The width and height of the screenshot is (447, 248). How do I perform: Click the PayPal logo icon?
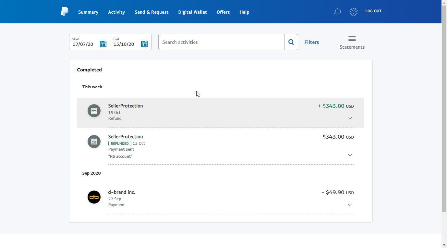click(x=65, y=12)
